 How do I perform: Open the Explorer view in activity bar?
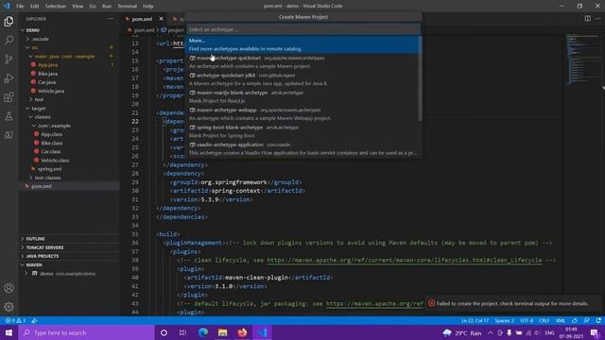[9, 21]
